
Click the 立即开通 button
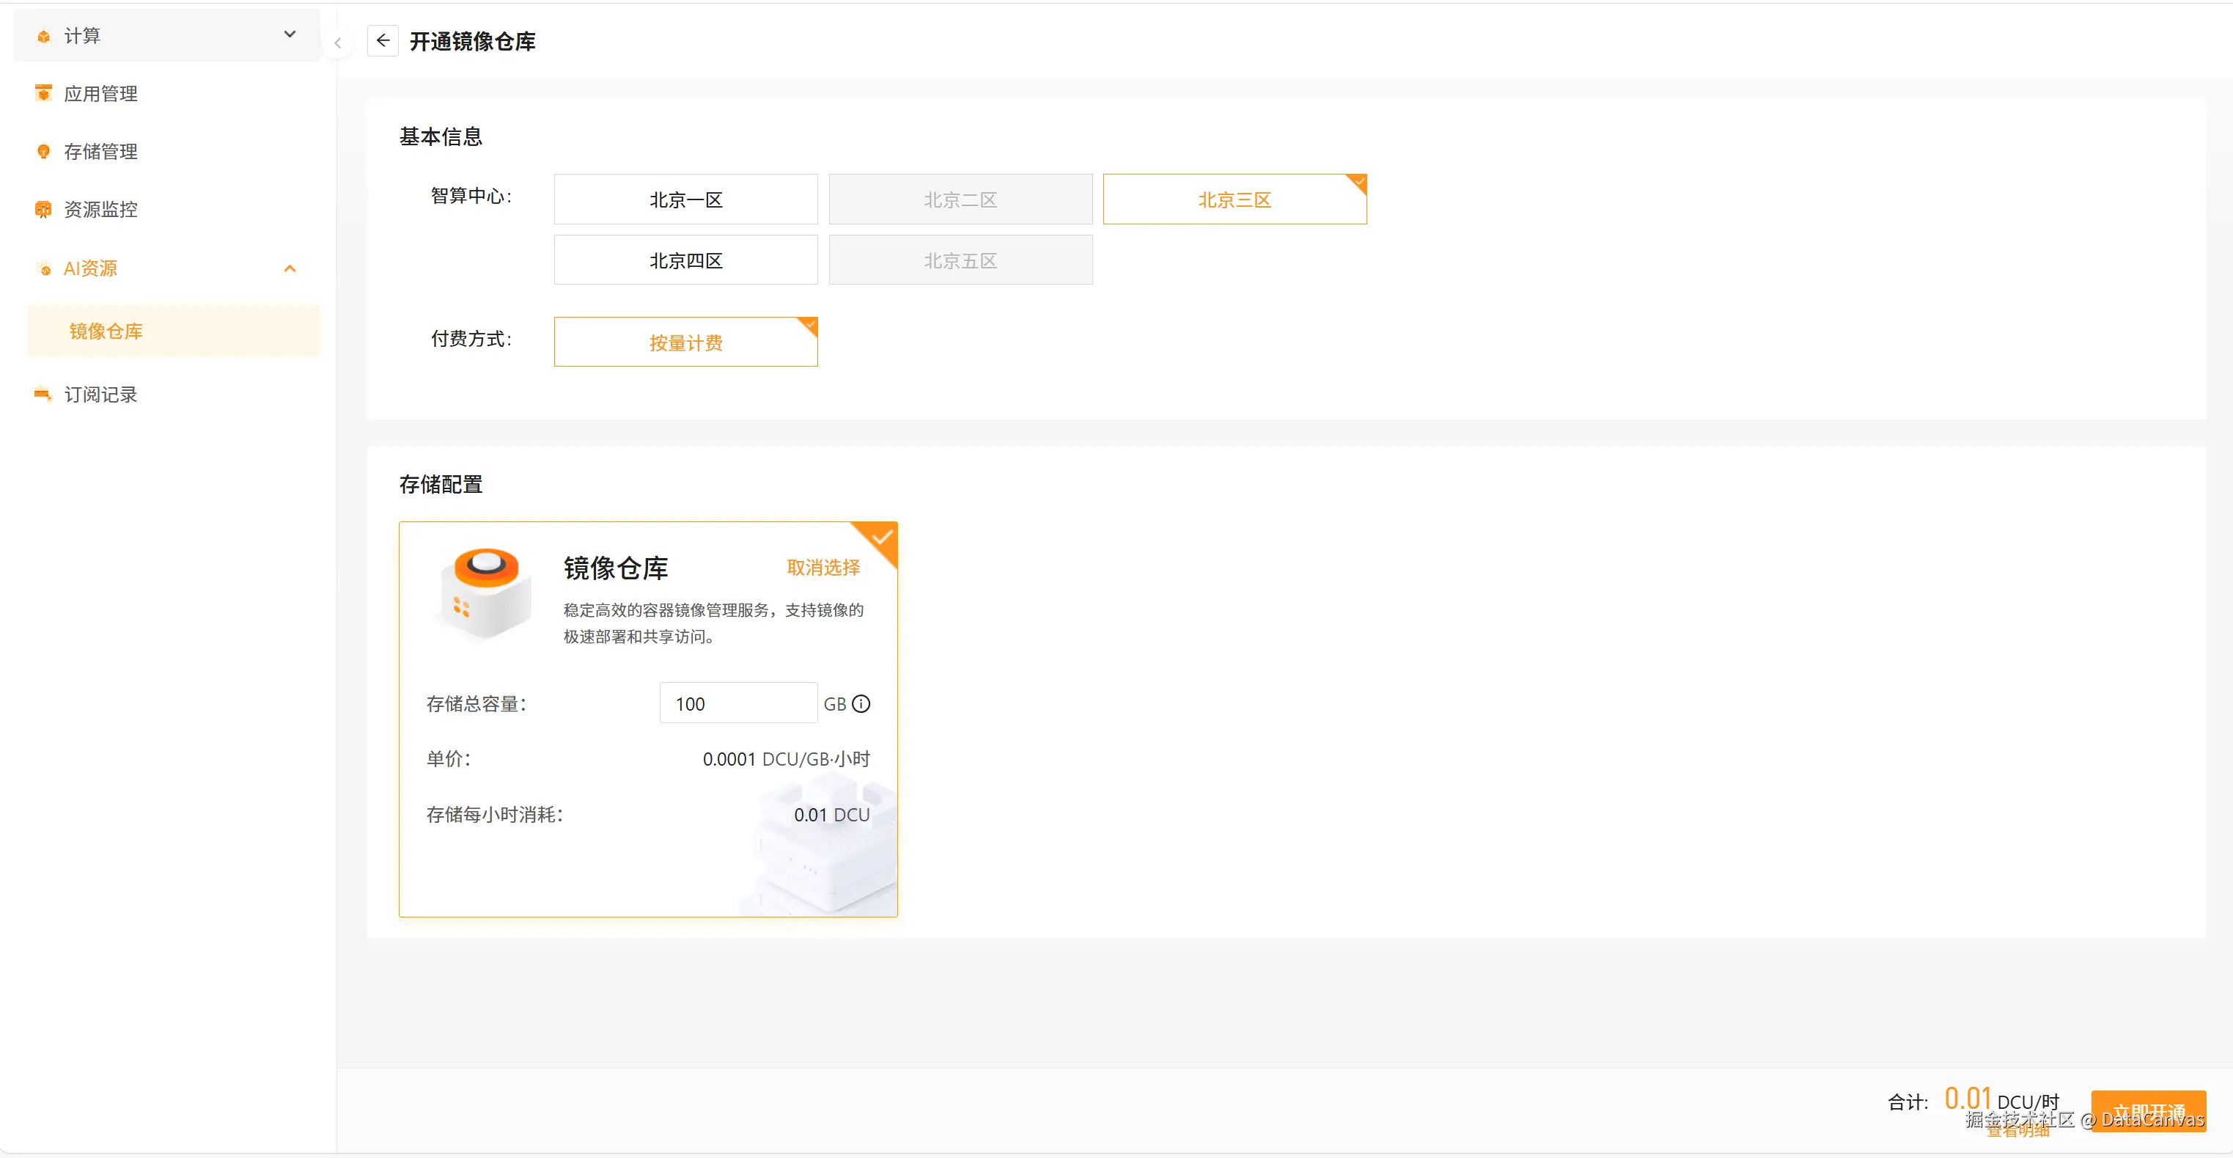2147,1110
